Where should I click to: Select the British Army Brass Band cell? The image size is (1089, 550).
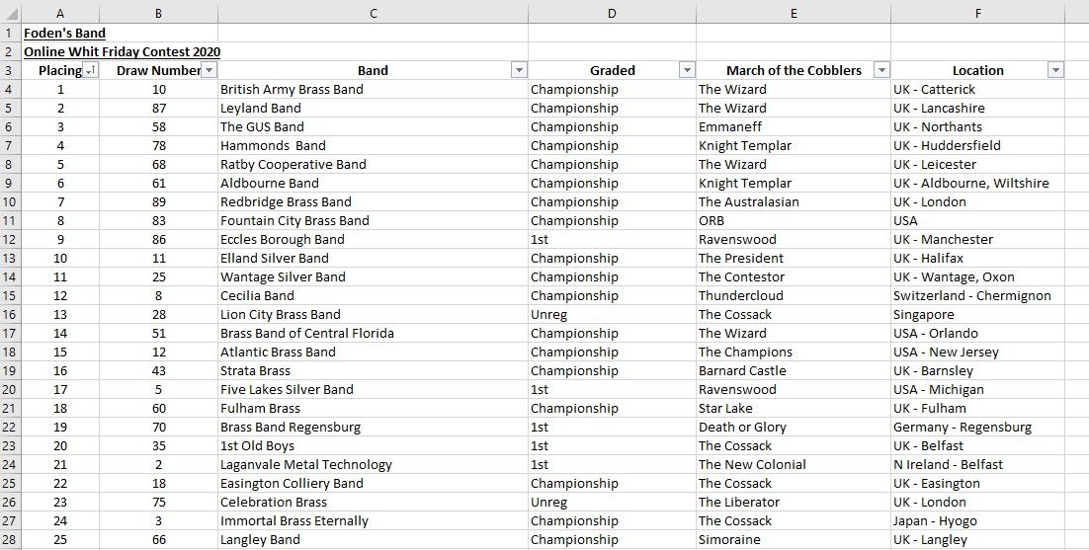pyautogui.click(x=373, y=89)
